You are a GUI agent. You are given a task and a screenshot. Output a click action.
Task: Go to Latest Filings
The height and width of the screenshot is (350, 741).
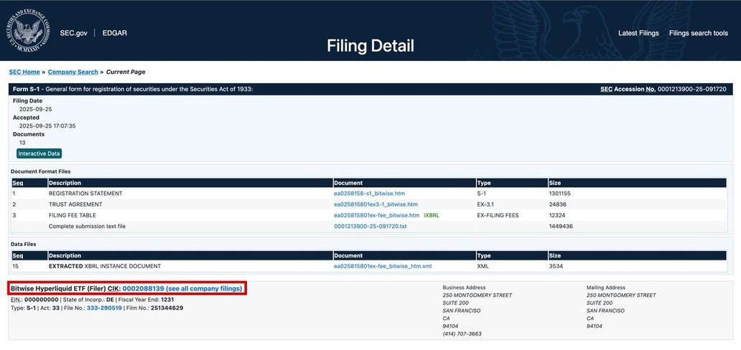638,33
